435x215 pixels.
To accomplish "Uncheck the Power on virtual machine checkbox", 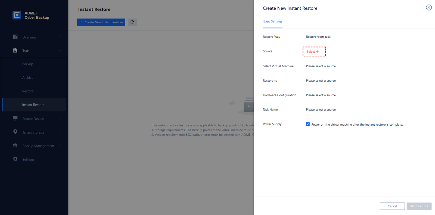I will click(x=308, y=124).
